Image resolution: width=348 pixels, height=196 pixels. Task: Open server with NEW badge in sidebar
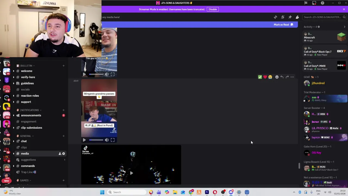(7, 180)
